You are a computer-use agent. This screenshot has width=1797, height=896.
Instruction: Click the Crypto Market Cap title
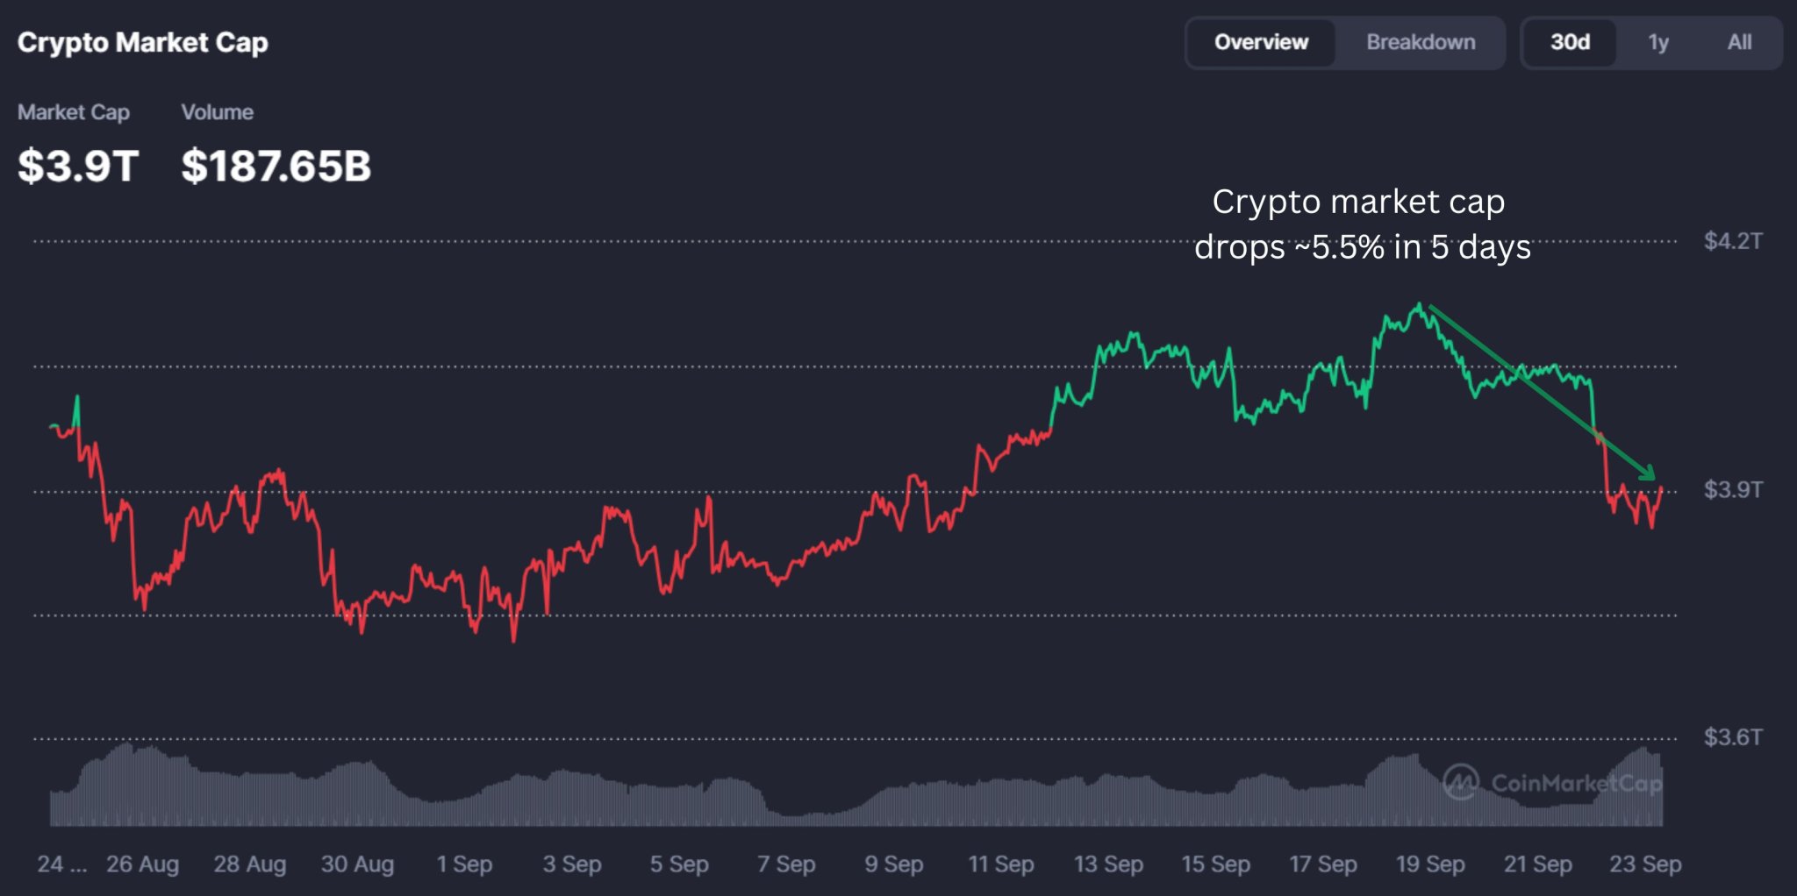click(144, 42)
